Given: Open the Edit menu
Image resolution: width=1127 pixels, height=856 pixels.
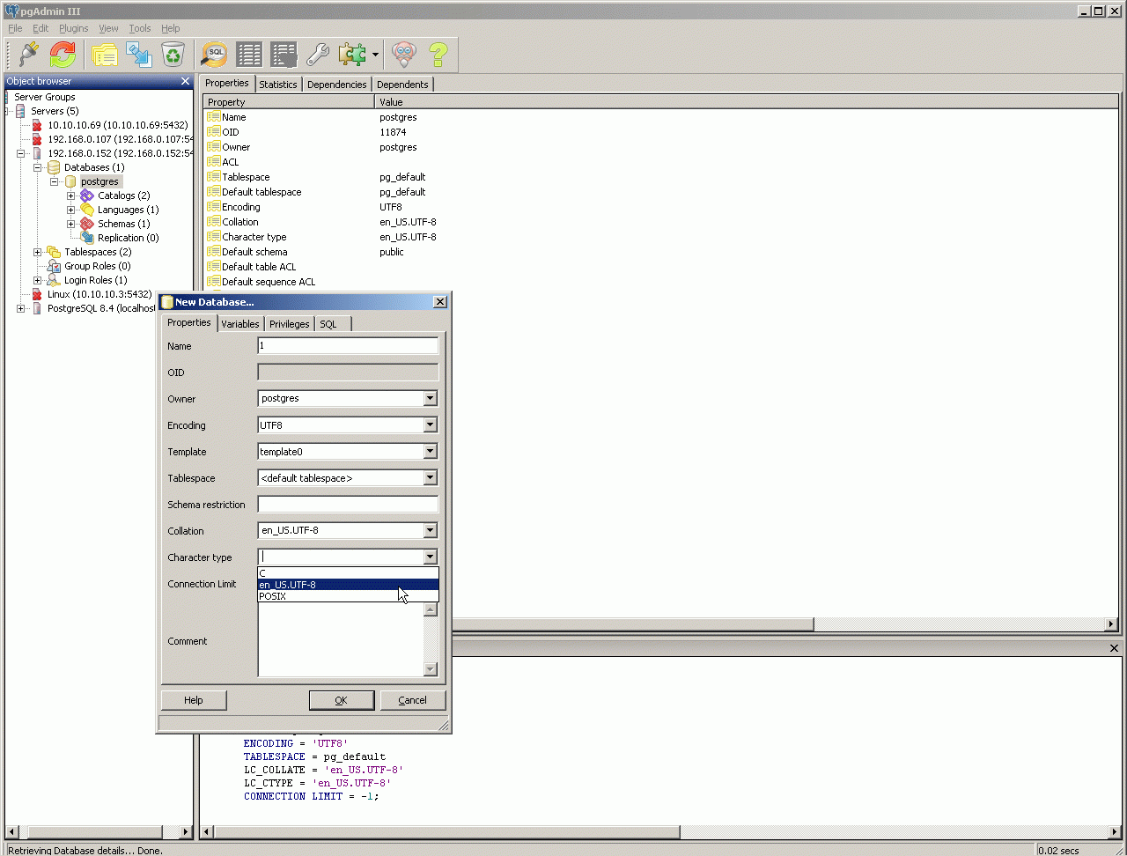Looking at the screenshot, I should pos(41,28).
